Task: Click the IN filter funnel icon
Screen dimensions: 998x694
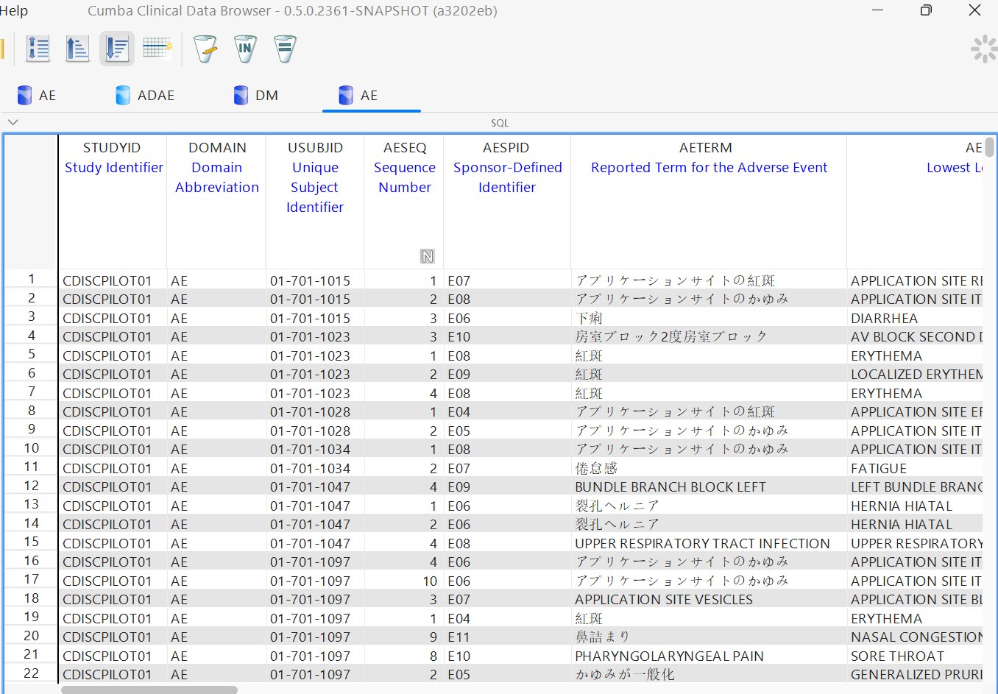Action: pyautogui.click(x=245, y=49)
